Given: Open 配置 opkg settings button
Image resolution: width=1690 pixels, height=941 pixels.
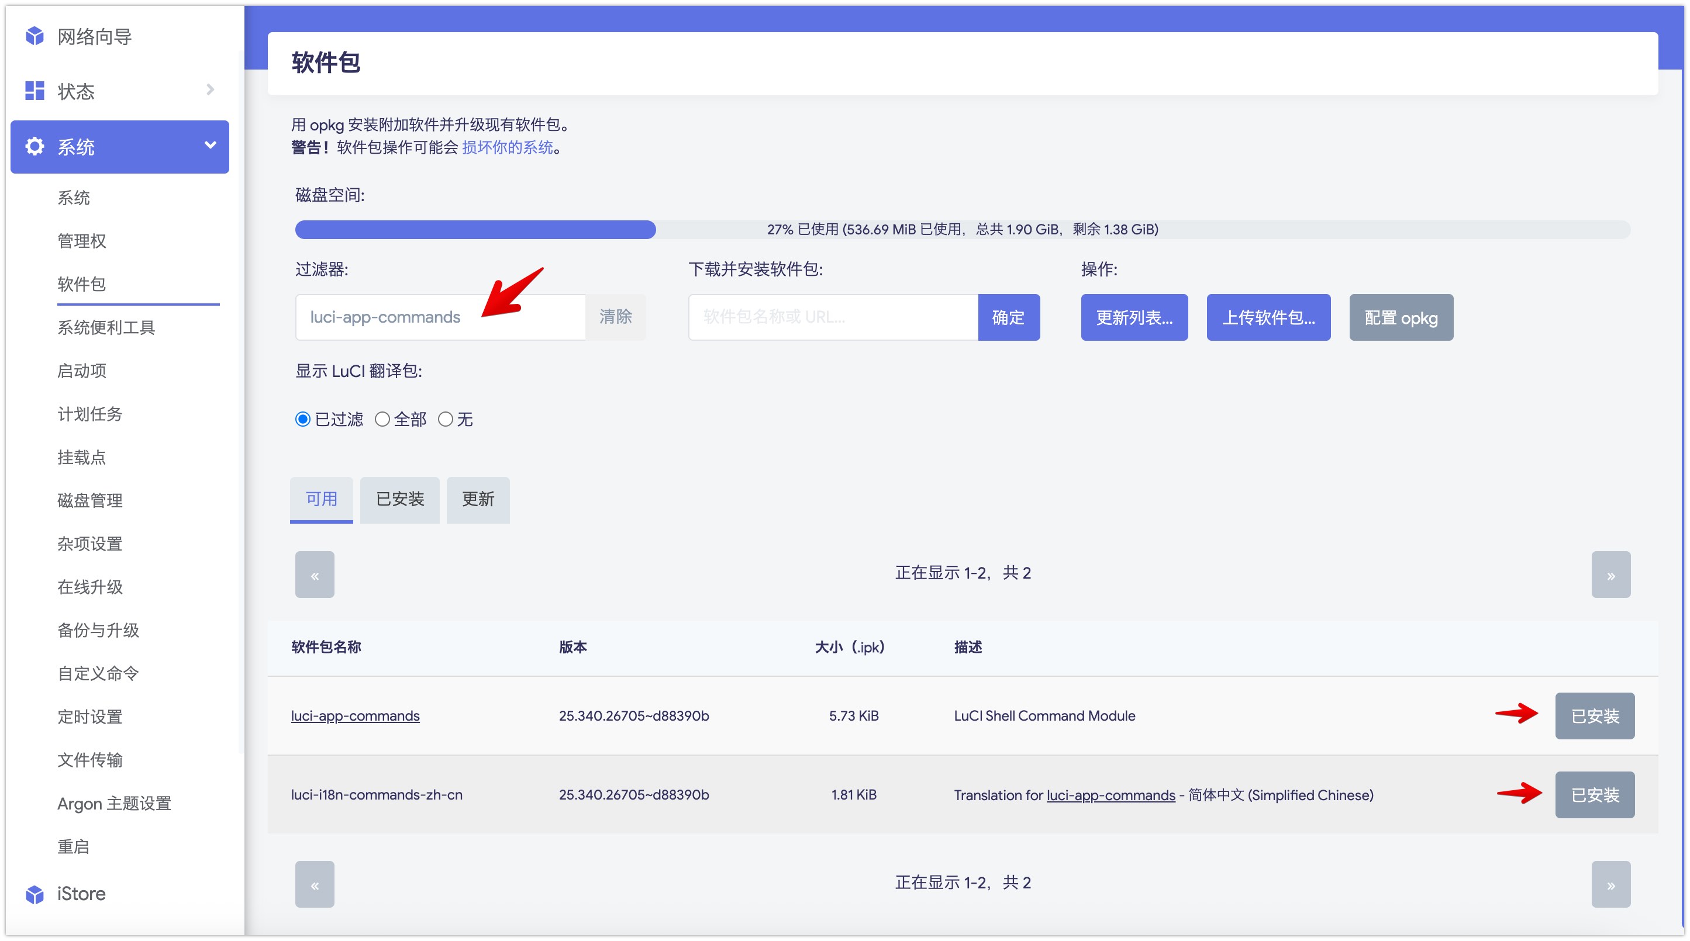Looking at the screenshot, I should coord(1401,317).
